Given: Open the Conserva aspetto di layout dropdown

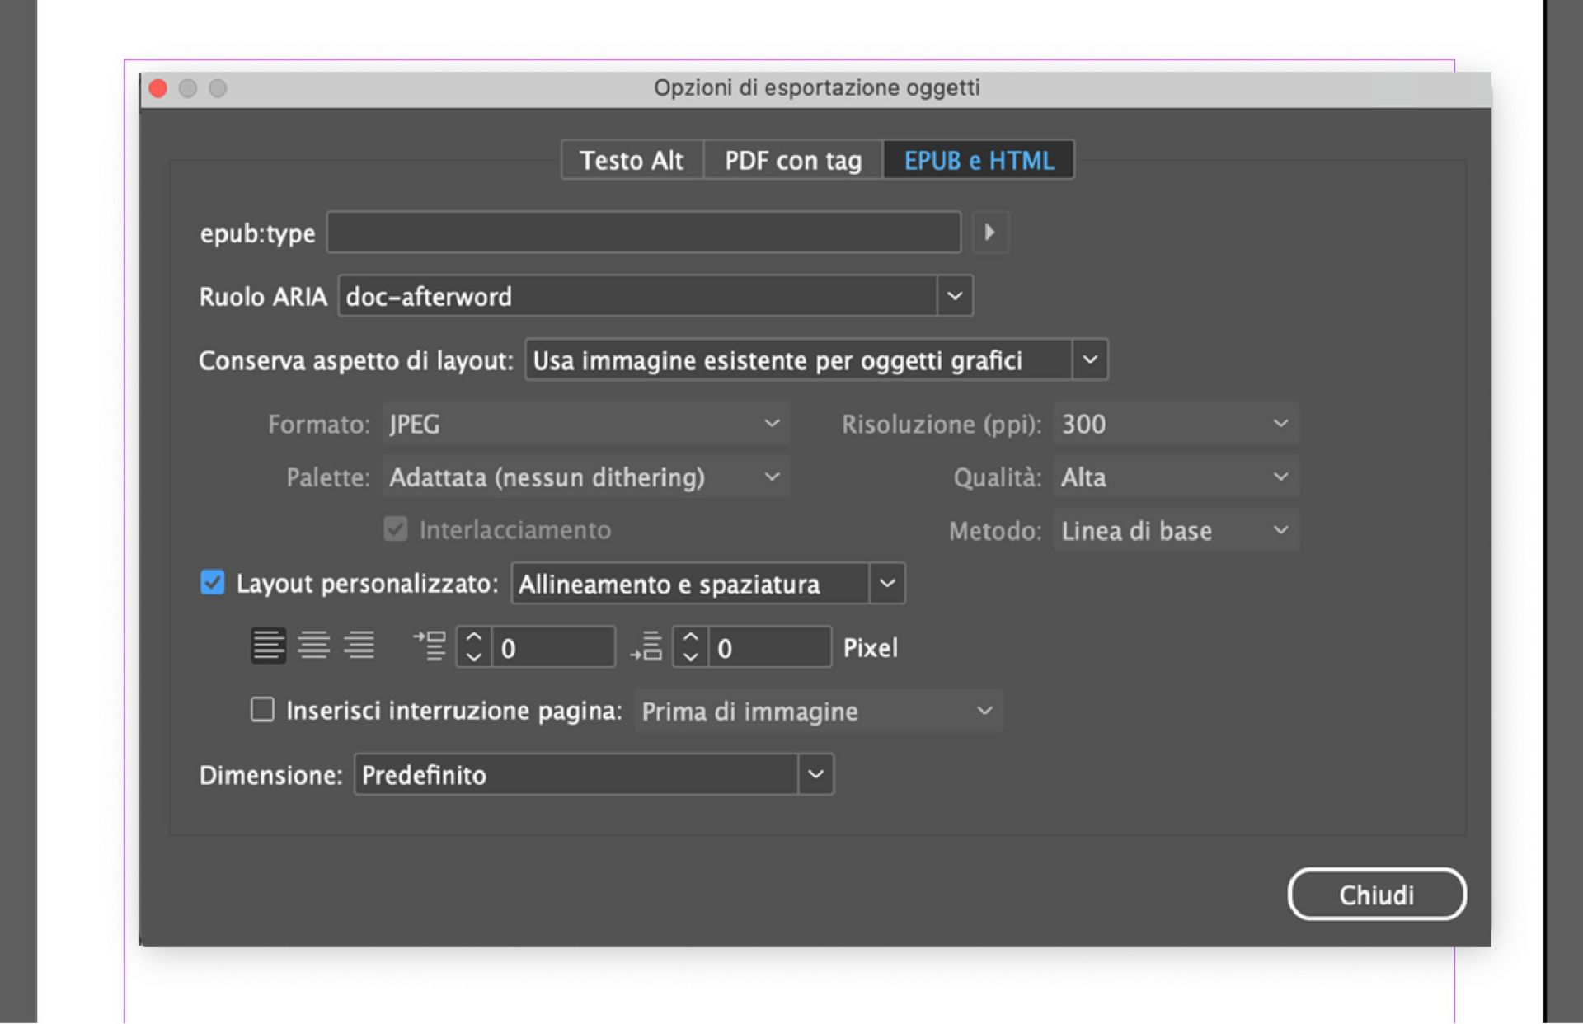Looking at the screenshot, I should [x=1090, y=359].
